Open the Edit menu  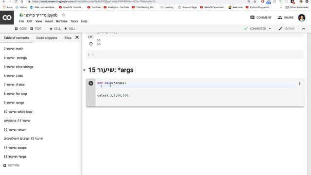tap(30, 21)
